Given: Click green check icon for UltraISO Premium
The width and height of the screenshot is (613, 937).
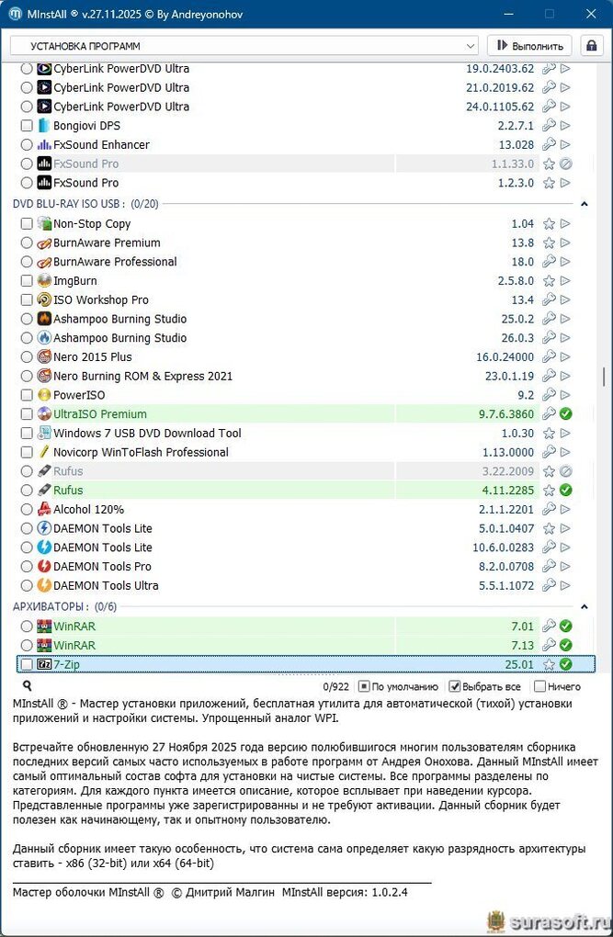Looking at the screenshot, I should 565,413.
